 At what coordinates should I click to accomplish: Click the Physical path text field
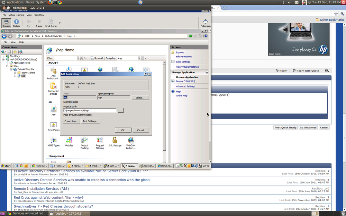[90, 111]
